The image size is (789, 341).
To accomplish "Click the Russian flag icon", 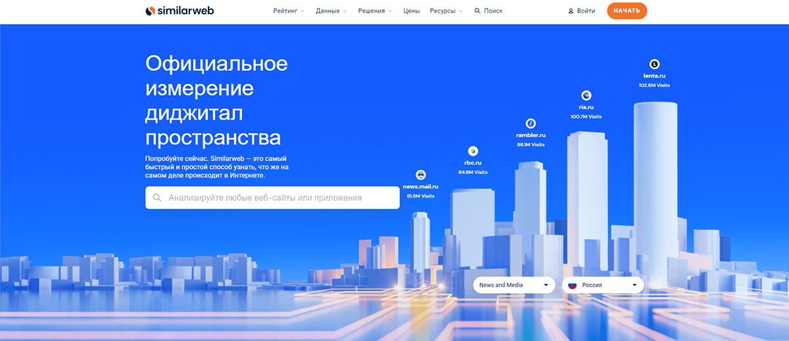I will 572,285.
